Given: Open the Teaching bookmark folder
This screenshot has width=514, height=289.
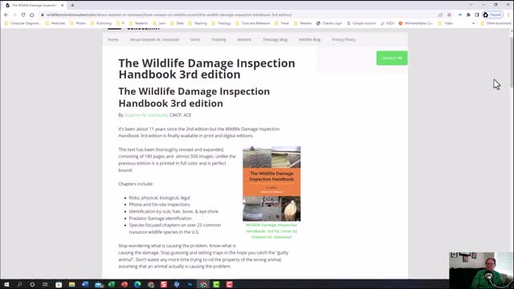Looking at the screenshot, I should [x=198, y=23].
